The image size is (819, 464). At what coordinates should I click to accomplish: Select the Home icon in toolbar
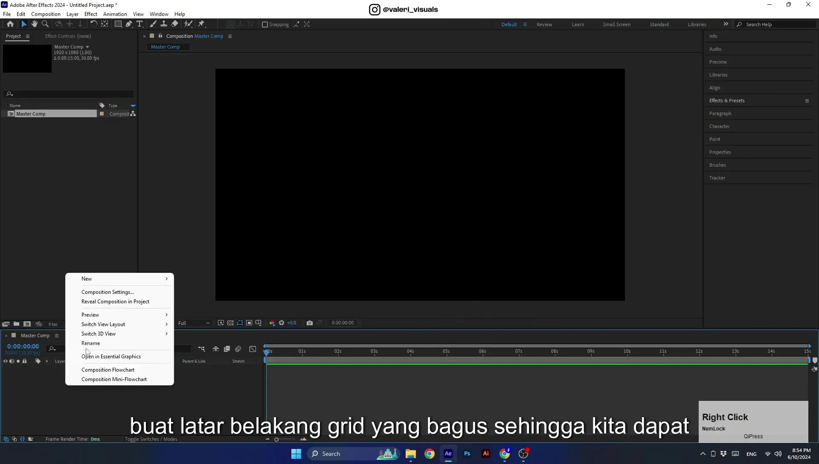point(10,24)
